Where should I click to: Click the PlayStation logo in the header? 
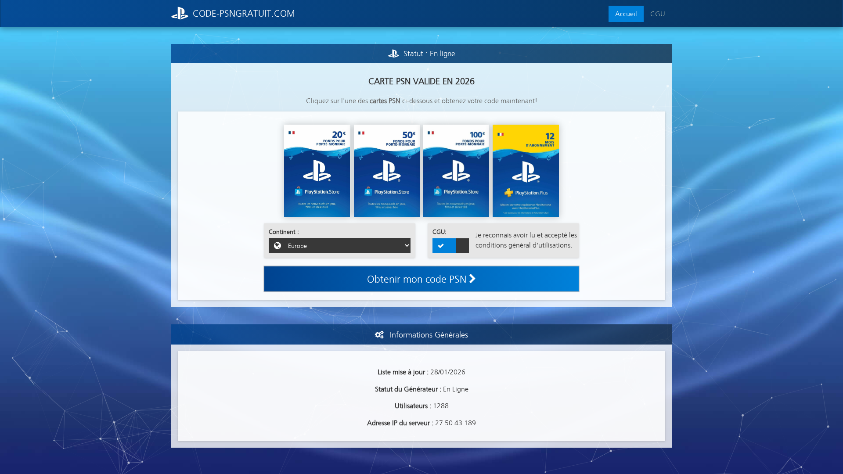click(x=180, y=13)
